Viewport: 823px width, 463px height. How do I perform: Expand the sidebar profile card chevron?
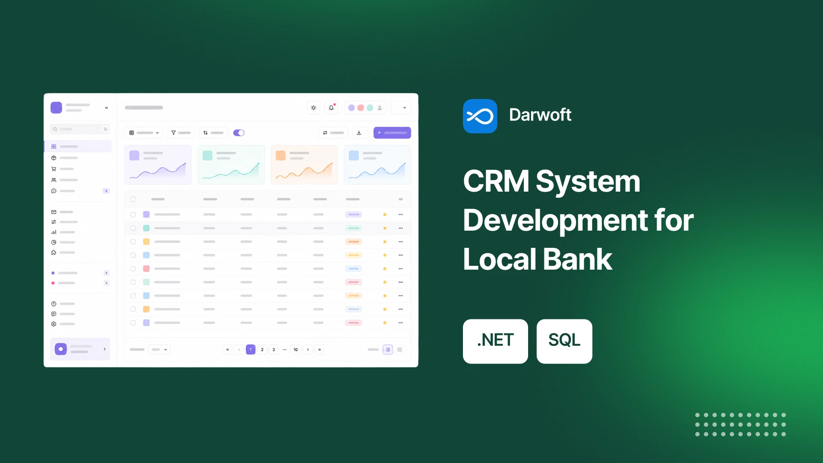click(105, 349)
